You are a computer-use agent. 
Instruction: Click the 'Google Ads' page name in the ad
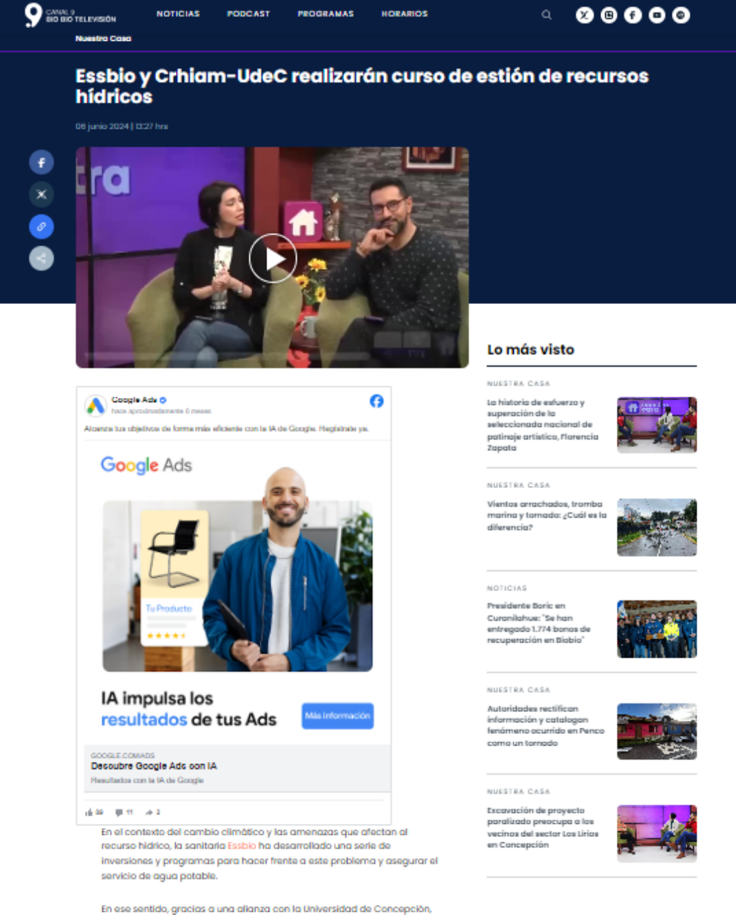coord(134,400)
